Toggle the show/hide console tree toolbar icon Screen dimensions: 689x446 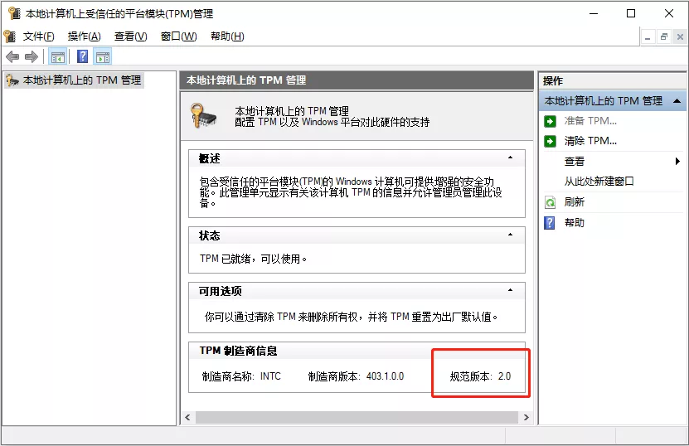(57, 56)
